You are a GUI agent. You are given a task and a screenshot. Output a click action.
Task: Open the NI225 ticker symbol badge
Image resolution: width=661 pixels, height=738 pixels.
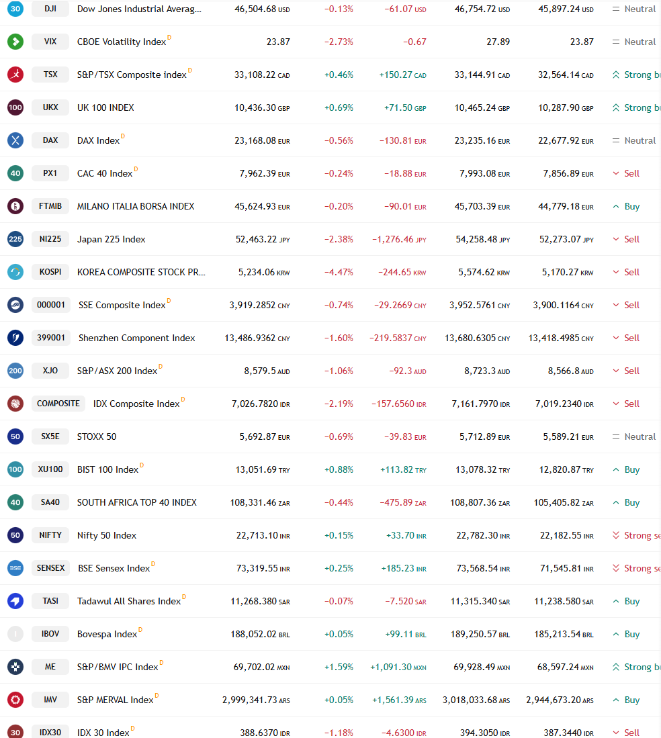click(50, 239)
